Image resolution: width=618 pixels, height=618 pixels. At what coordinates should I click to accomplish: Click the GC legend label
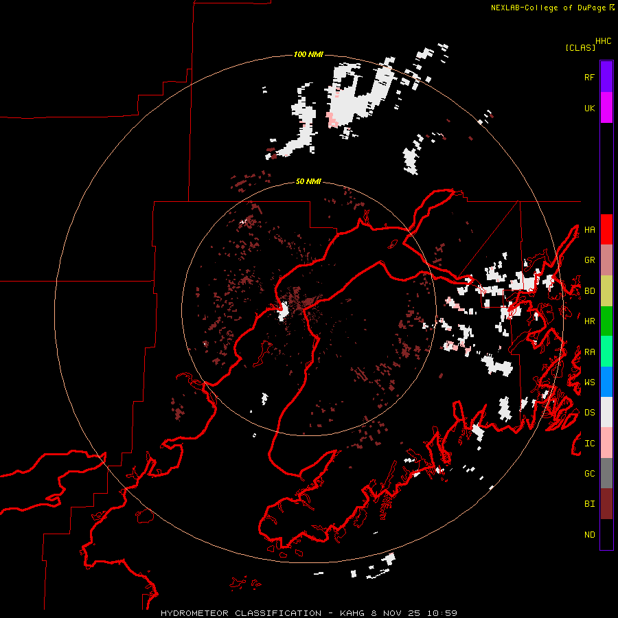[589, 474]
